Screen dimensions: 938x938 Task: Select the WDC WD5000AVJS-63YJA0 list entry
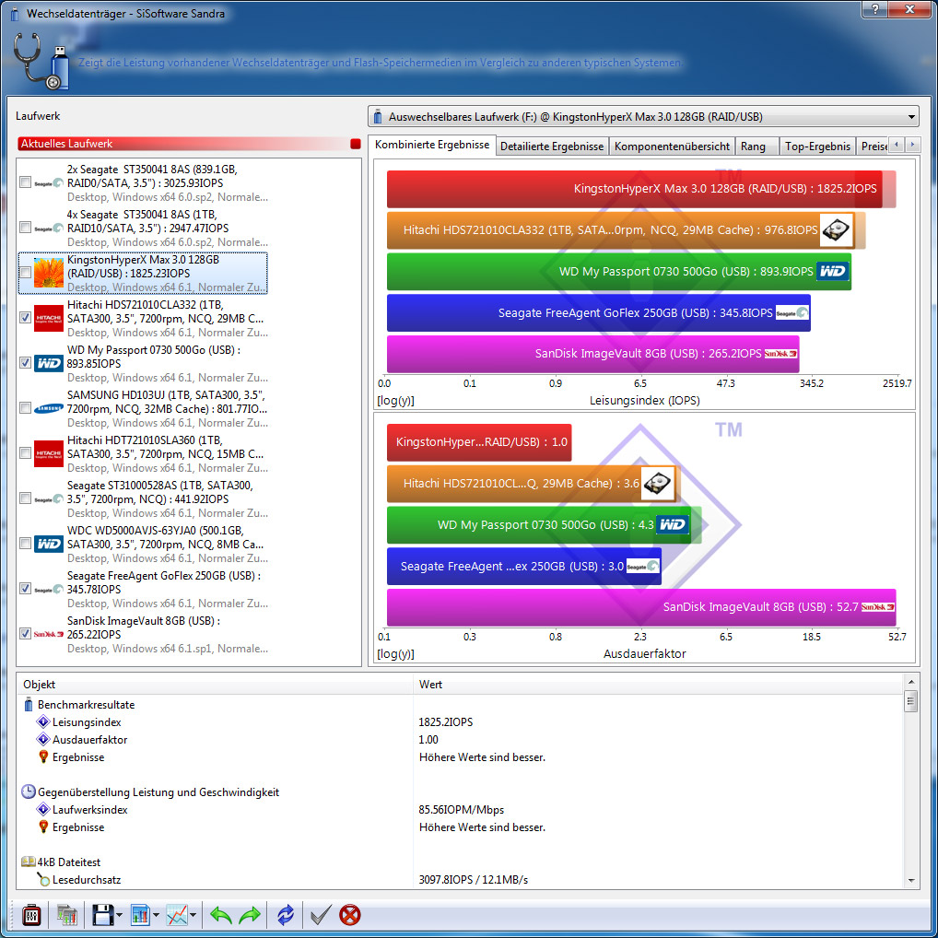pyautogui.click(x=144, y=544)
